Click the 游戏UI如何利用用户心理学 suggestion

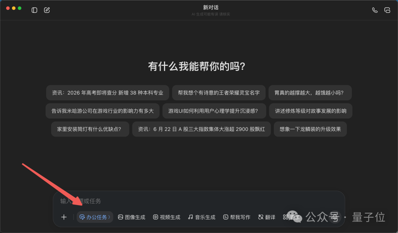214,111
